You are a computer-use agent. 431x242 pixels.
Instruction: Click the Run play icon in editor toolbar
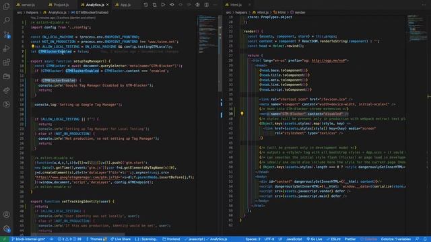(163, 5)
